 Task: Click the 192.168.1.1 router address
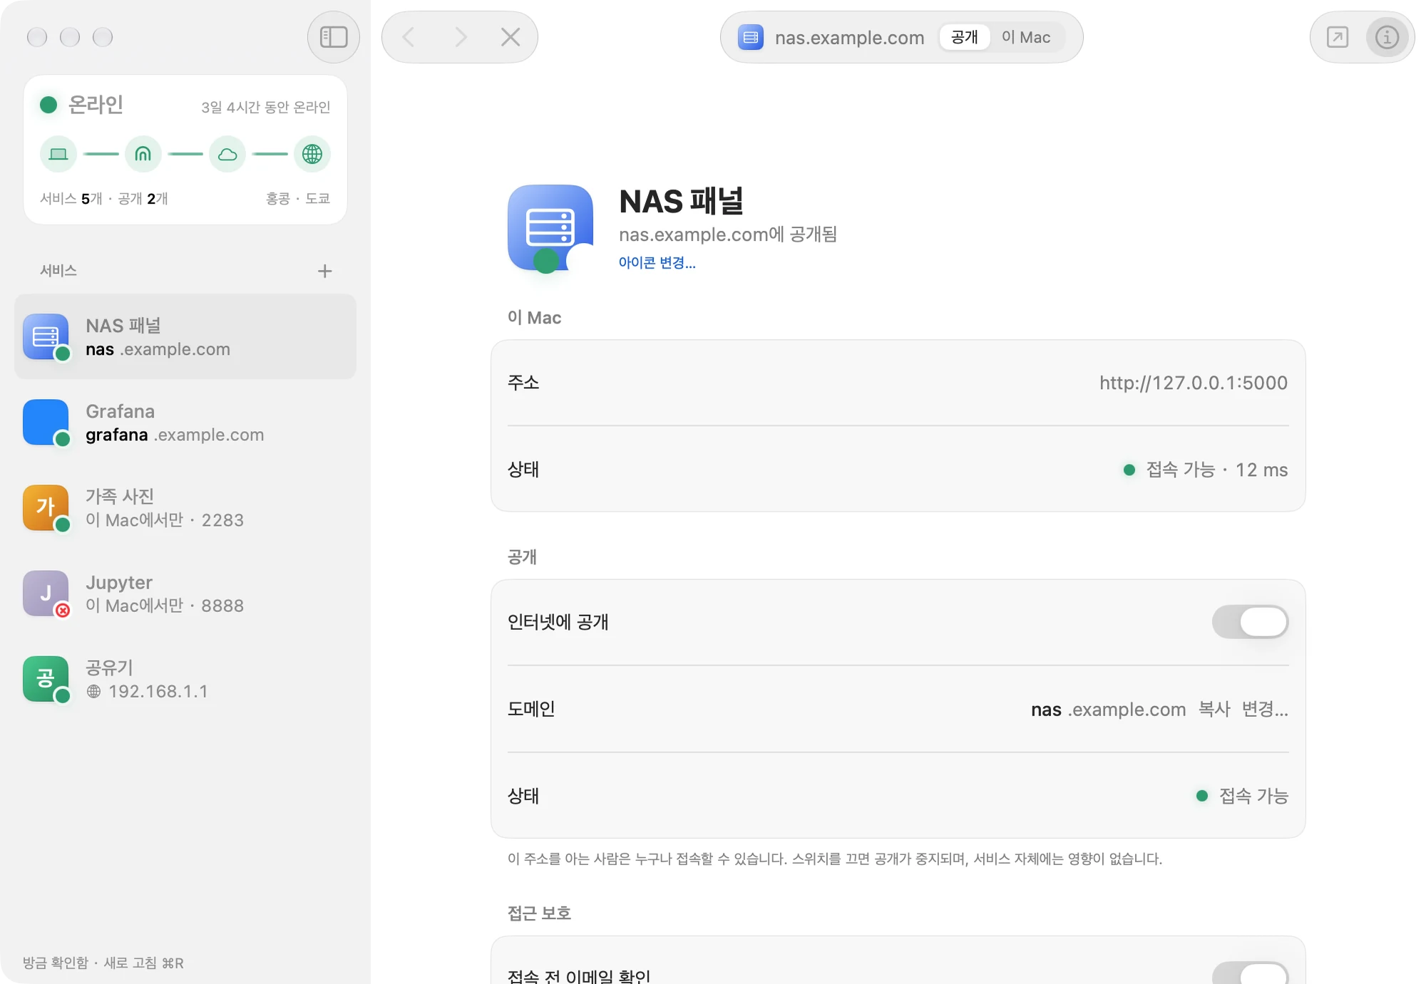[x=158, y=691]
